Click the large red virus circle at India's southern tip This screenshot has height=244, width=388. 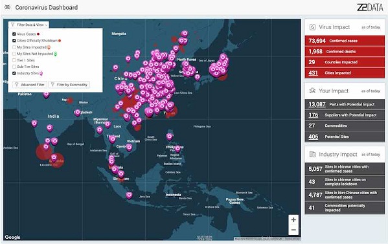(x=44, y=152)
